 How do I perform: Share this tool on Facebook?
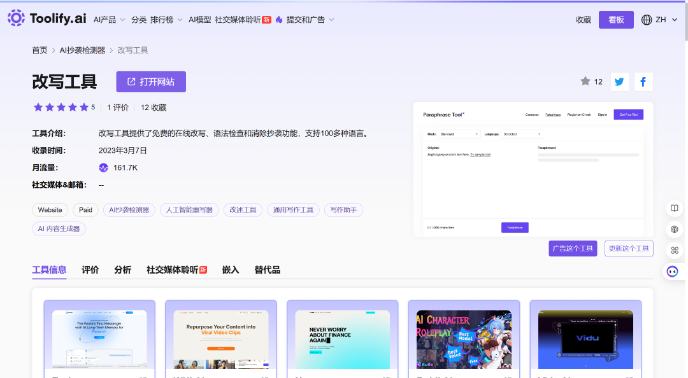pyautogui.click(x=643, y=81)
